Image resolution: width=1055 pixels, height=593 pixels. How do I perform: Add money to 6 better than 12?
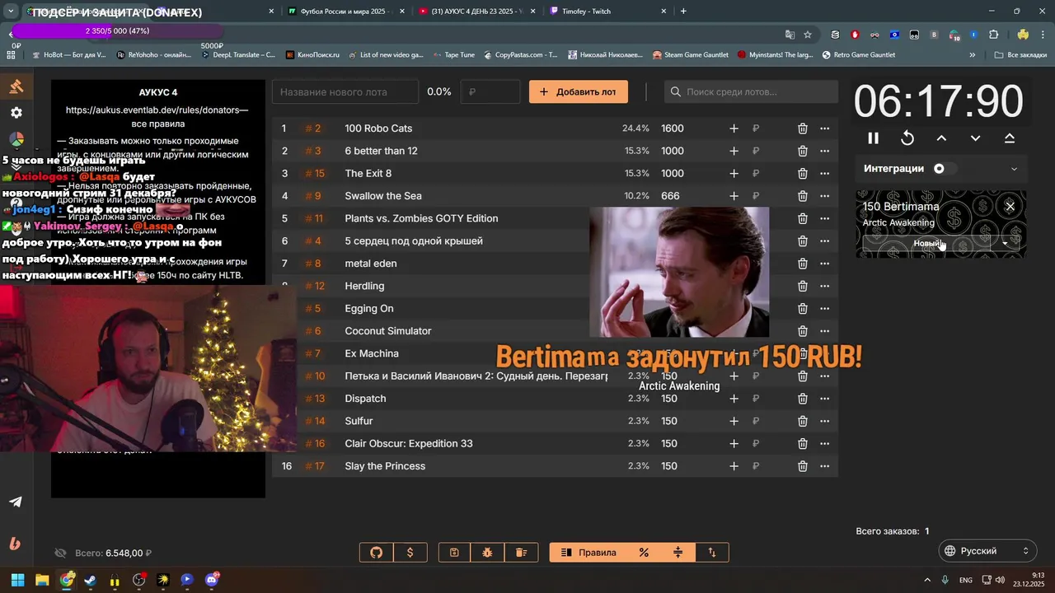coord(734,151)
